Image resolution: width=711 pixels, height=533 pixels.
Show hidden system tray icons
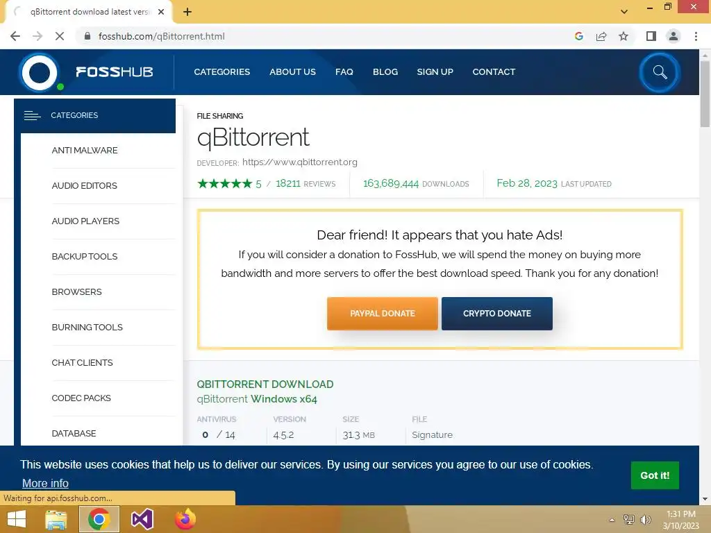pos(612,521)
